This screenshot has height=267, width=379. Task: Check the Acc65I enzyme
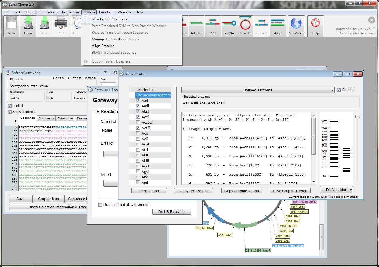coord(138,122)
